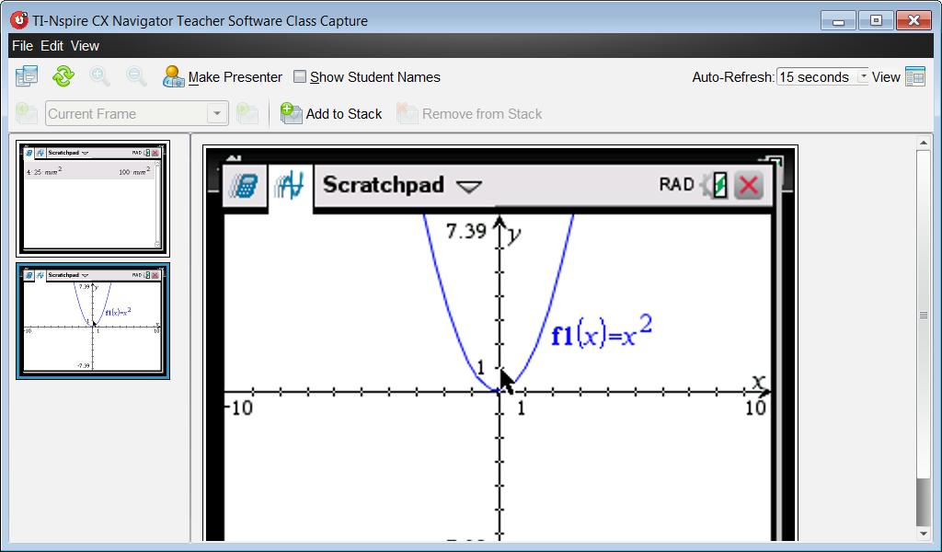Click previous frame icon left of Current Frame
Image resolution: width=942 pixels, height=552 pixels.
(27, 113)
